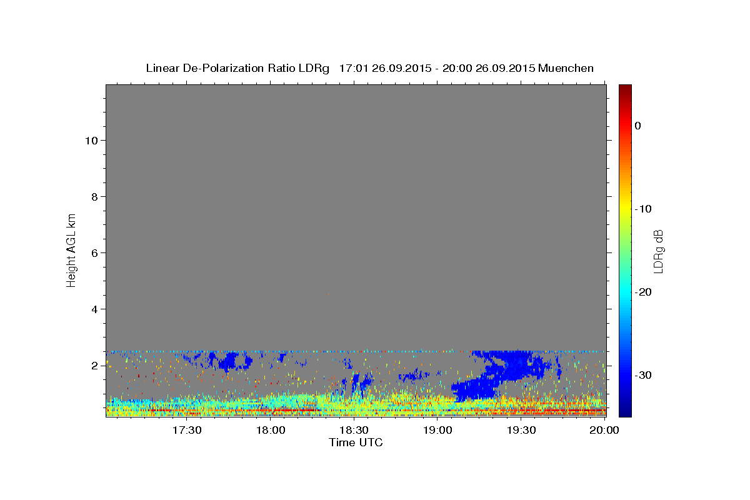Click the '19:30' time axis label

click(x=521, y=430)
